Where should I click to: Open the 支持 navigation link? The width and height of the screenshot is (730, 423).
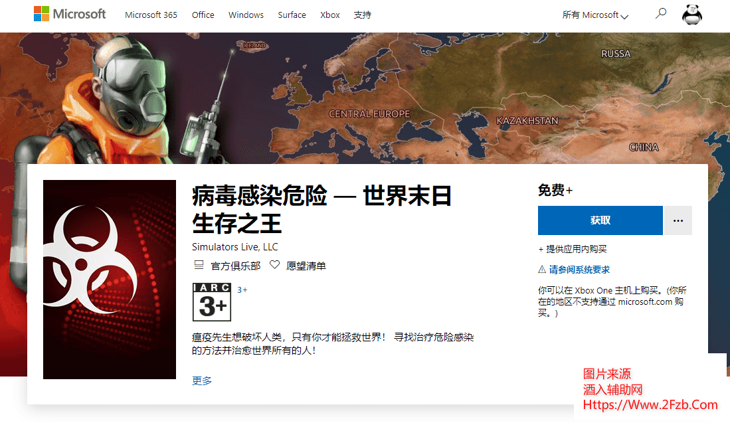[363, 15]
